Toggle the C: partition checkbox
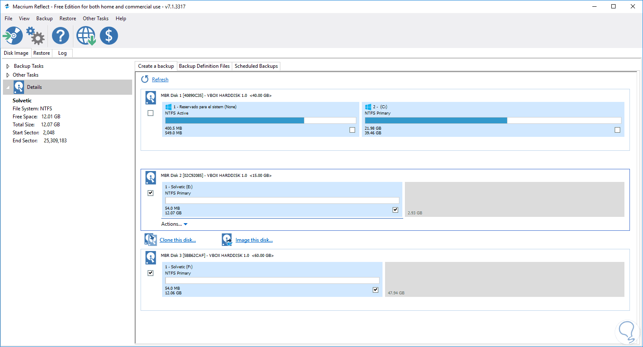Screen dimensions: 643x347 point(617,130)
